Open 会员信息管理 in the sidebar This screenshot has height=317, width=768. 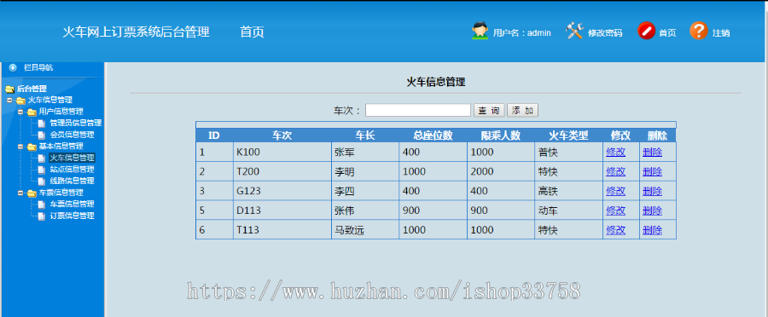72,135
